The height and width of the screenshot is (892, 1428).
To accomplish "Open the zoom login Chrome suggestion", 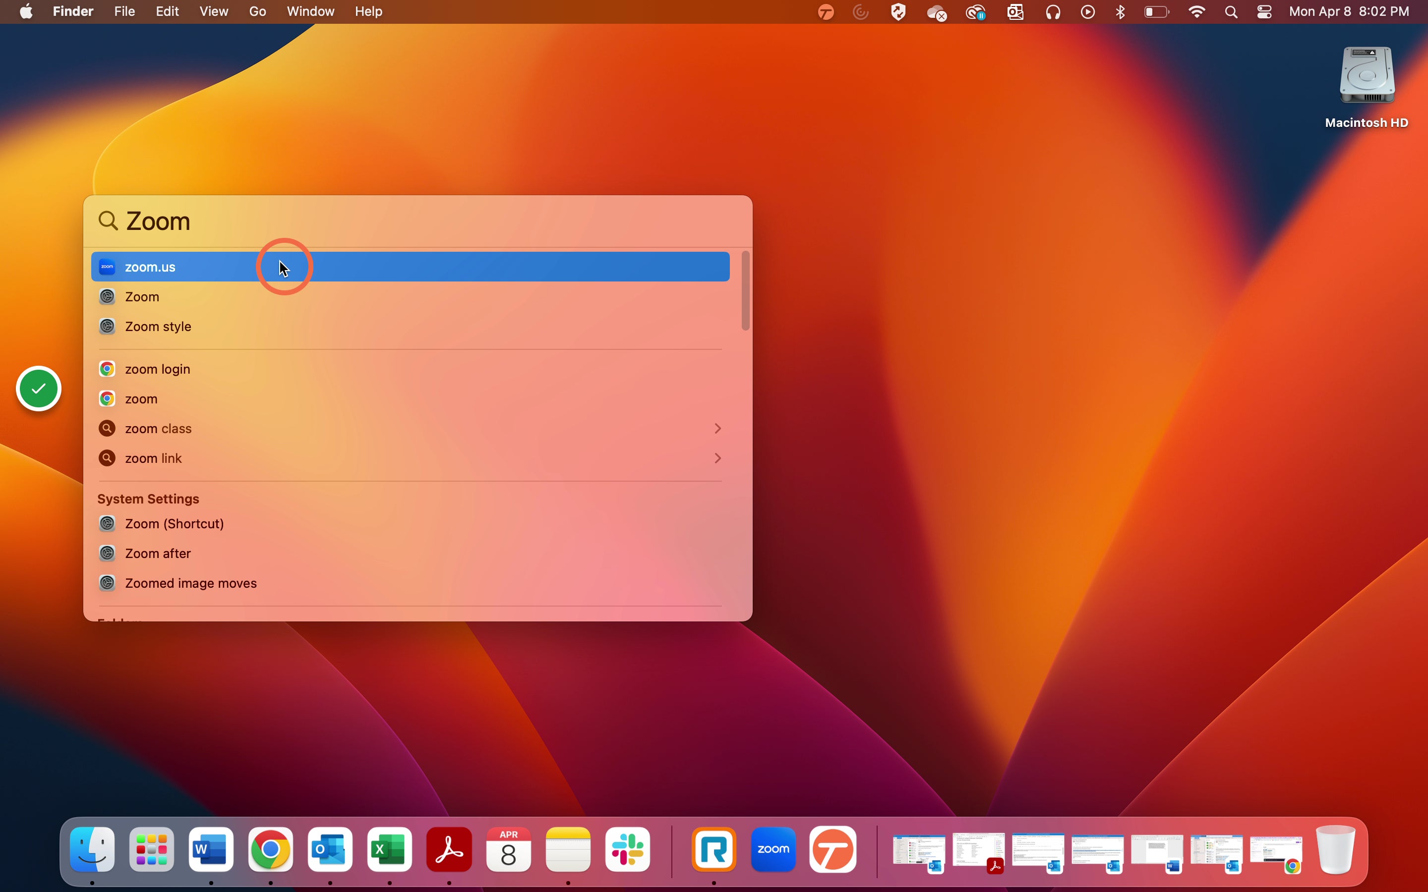I will [x=410, y=369].
